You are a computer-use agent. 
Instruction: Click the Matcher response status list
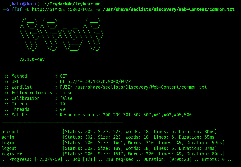coord(126,115)
